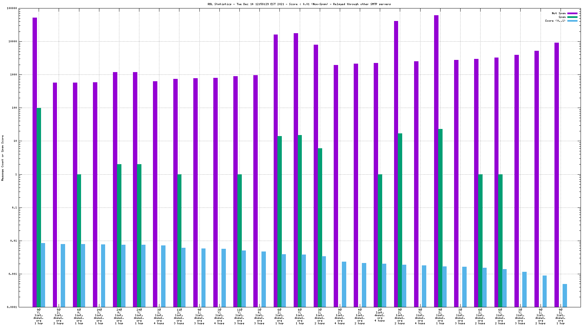Image resolution: width=586 pixels, height=329 pixels.
Task: Click the shortest blue Score bar at far right
Action: [x=565, y=295]
